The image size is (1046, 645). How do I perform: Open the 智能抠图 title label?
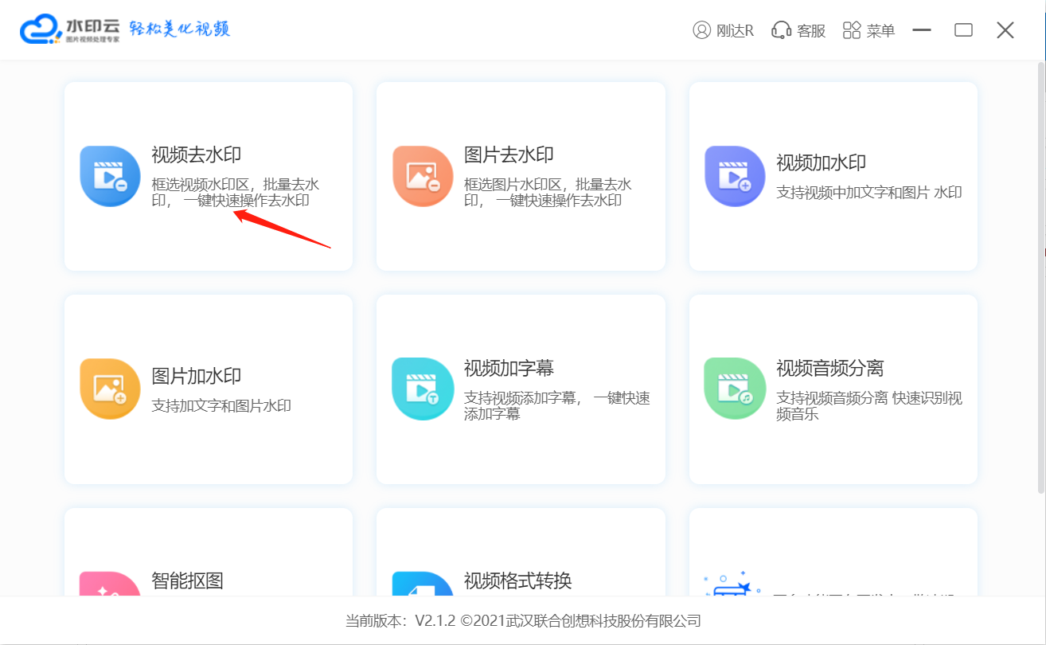pos(187,580)
